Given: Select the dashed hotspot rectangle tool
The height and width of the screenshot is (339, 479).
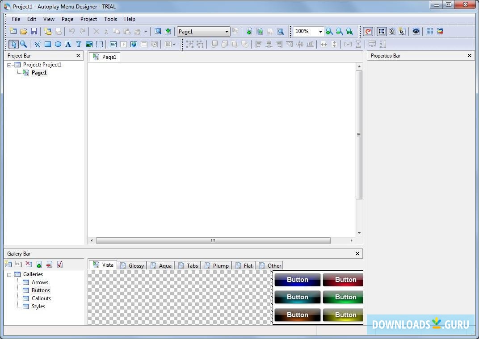Looking at the screenshot, I should [x=99, y=44].
